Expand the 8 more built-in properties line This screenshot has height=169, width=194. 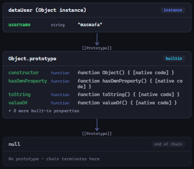[44, 111]
